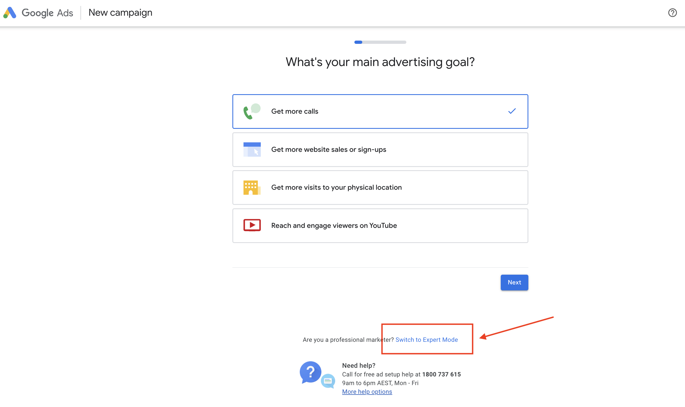Click the Google Ads wordmark text
The image size is (685, 407).
pos(47,13)
